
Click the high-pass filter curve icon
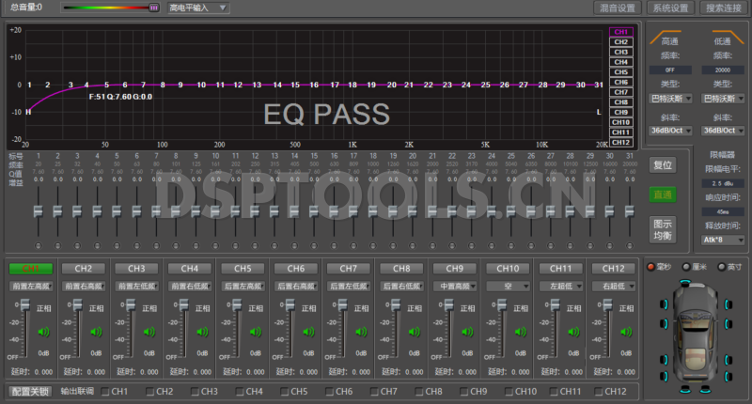click(670, 38)
